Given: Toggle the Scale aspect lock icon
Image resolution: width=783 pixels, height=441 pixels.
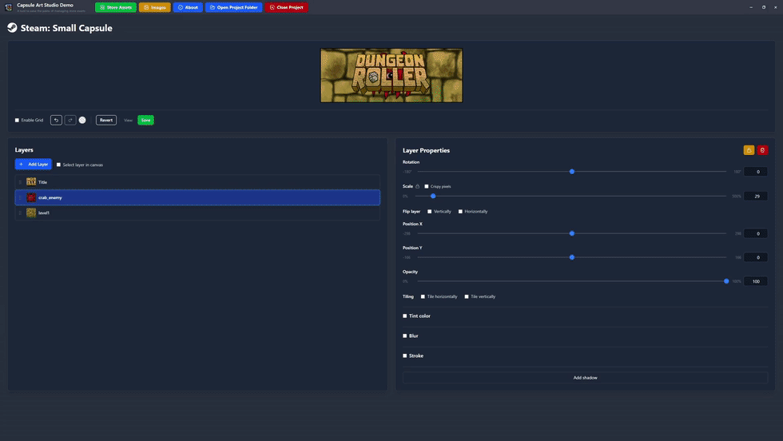Looking at the screenshot, I should (417, 186).
